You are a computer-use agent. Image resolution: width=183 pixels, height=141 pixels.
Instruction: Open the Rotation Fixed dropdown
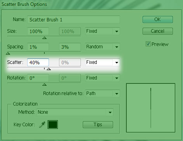(x=102, y=78)
